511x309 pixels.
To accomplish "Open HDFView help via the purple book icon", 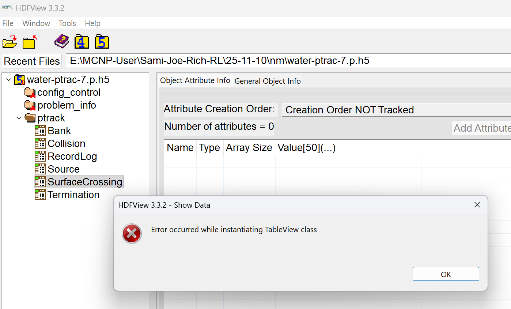I will click(61, 41).
